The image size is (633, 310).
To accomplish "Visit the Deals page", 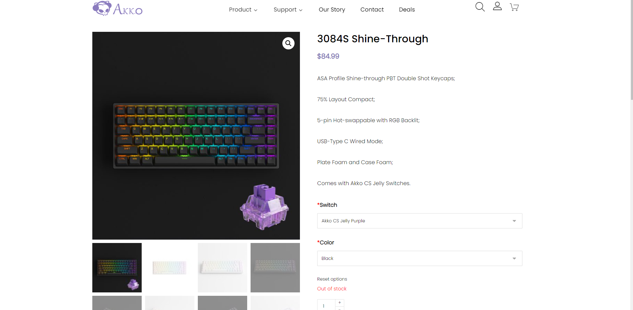I will pos(407,9).
